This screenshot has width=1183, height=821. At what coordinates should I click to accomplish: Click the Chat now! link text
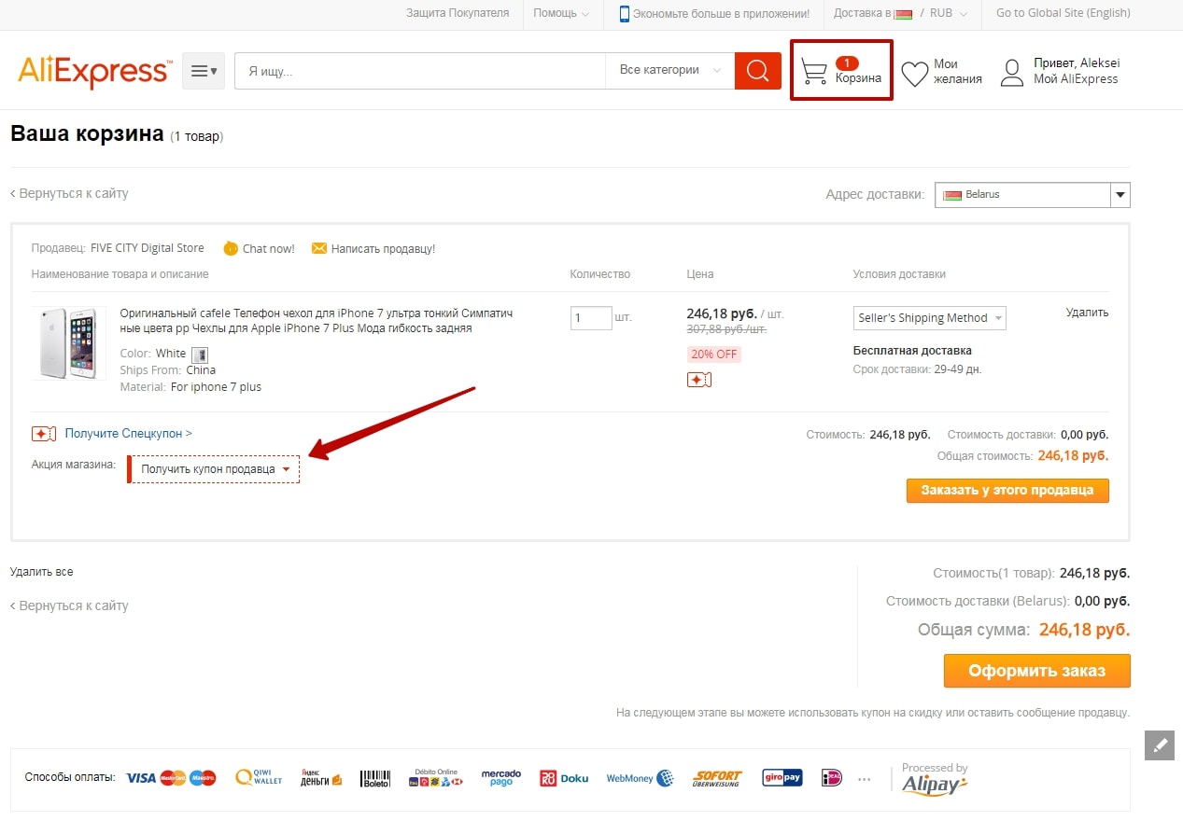[268, 249]
